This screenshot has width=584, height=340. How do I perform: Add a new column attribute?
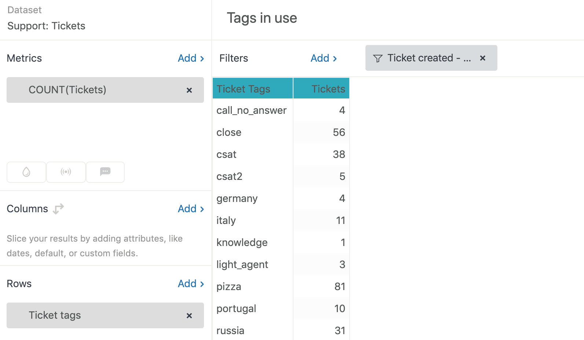(x=191, y=209)
